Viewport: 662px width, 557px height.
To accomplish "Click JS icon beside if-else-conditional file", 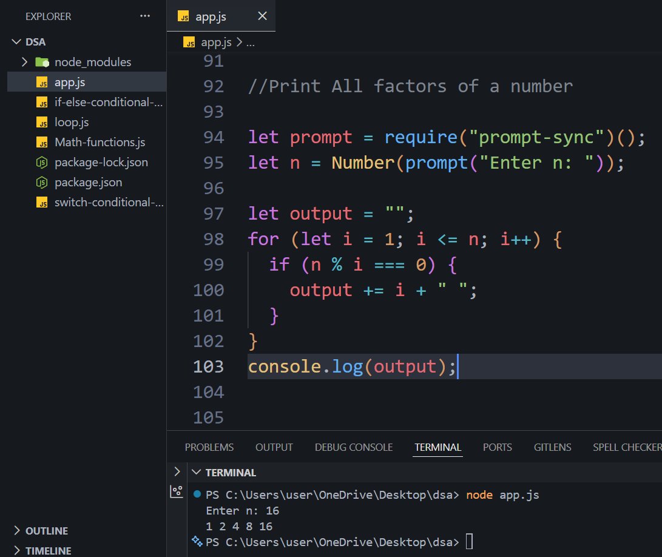I will click(x=42, y=102).
